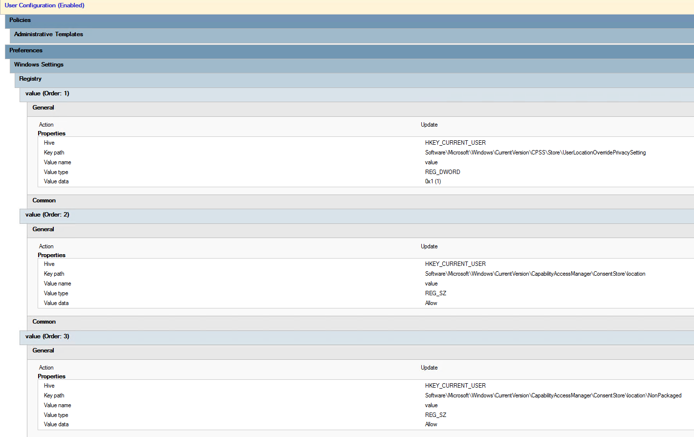
Task: Collapse General under value (Order: 2)
Action: [x=43, y=229]
